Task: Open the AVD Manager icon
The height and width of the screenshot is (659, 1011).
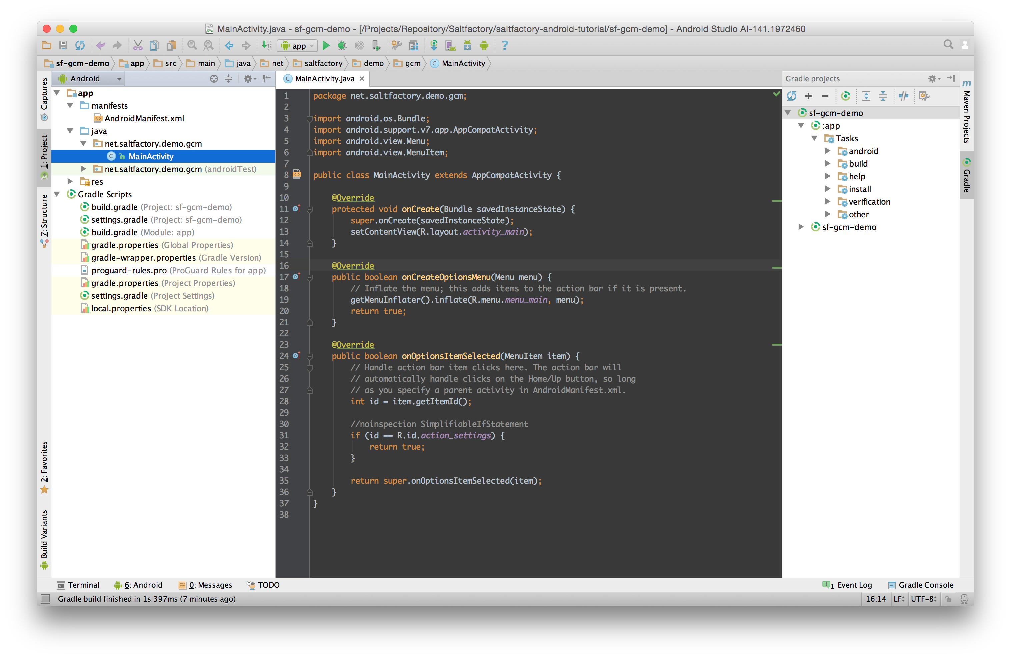Action: click(450, 45)
